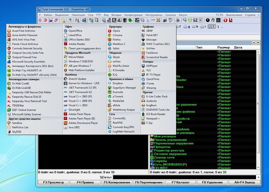Viewport: 269px width, 192px height.
Task: Switch to drive h in the drive bar
Action: (x=195, y=26)
